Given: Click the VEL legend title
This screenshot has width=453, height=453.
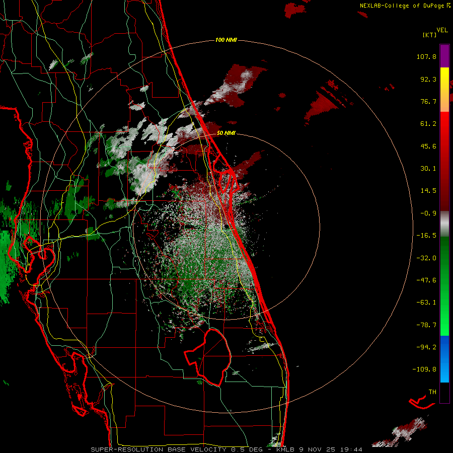Looking at the screenshot, I should click(442, 30).
